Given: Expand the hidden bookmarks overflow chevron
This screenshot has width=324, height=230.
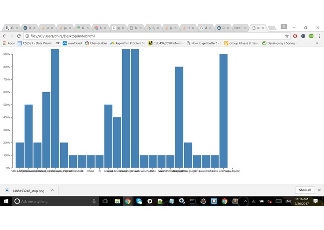Looking at the screenshot, I should [317, 43].
